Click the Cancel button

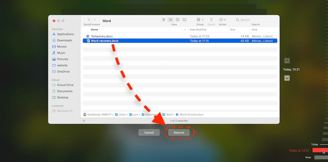[149, 132]
